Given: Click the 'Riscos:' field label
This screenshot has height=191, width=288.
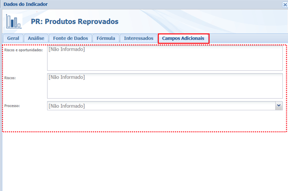Looking at the screenshot, I should coord(10,78).
